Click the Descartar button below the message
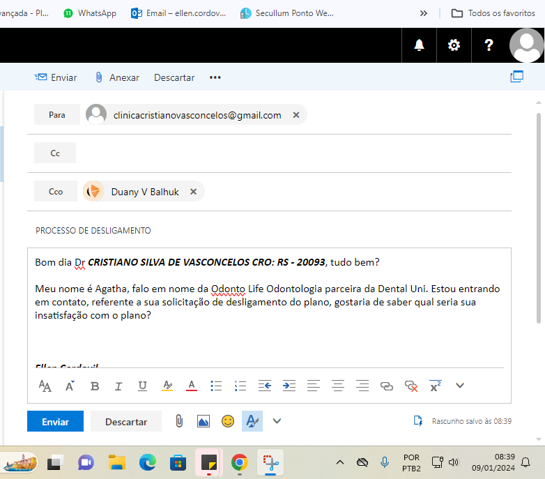 click(126, 422)
